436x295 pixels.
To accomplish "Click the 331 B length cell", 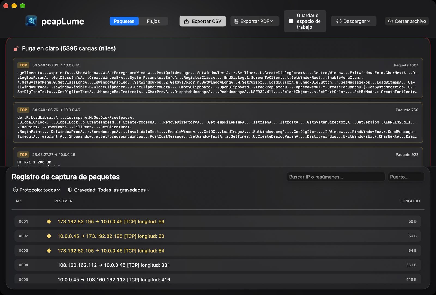I will point(411,265).
